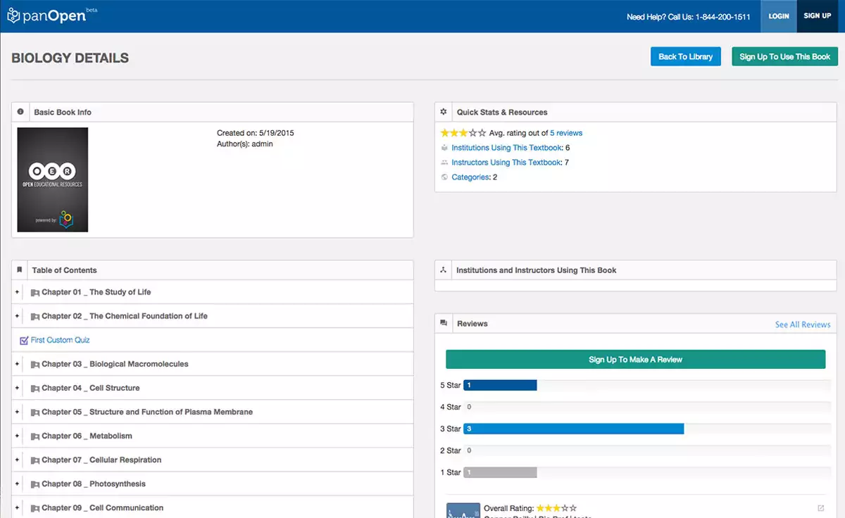The height and width of the screenshot is (518, 845).
Task: Click LOGIN in the top navigation
Action: [x=778, y=16]
